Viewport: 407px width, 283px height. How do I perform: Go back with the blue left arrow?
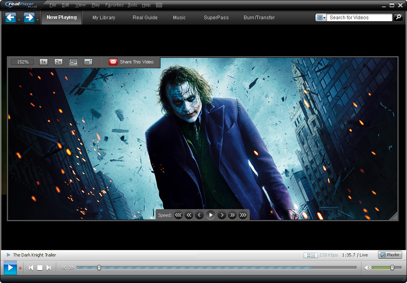pos(10,18)
